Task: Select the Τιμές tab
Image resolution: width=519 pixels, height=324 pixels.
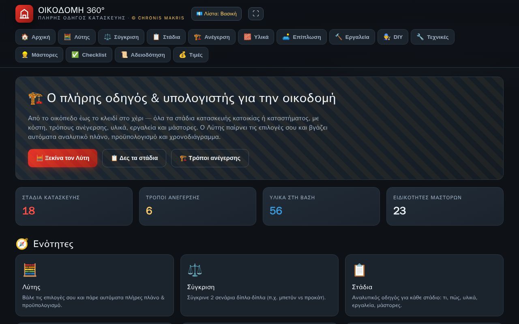Action: coord(191,55)
